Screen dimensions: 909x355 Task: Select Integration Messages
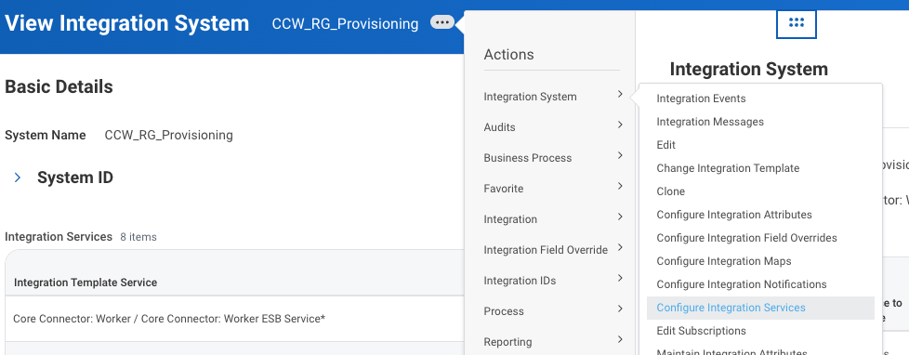[710, 122]
